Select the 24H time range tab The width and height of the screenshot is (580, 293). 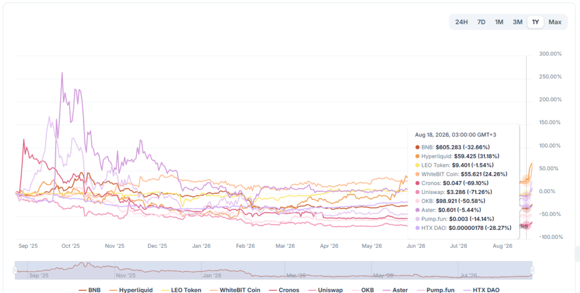[x=461, y=22]
